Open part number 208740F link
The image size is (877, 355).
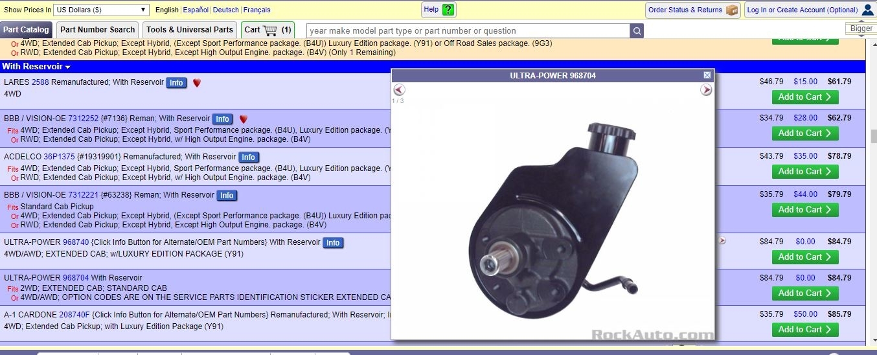point(74,315)
